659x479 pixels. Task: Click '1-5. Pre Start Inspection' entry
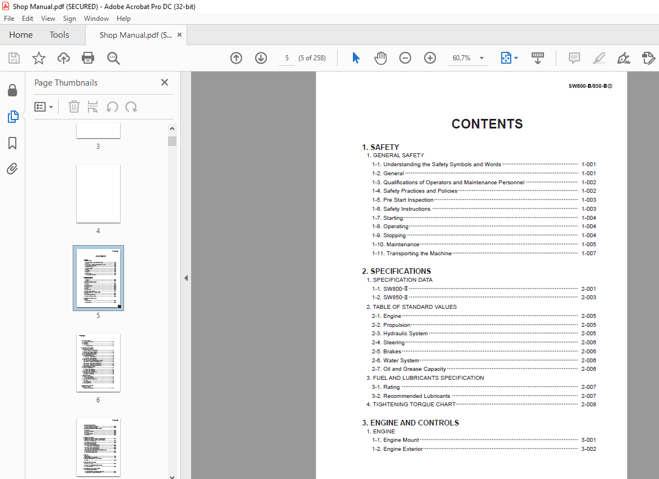click(x=484, y=200)
